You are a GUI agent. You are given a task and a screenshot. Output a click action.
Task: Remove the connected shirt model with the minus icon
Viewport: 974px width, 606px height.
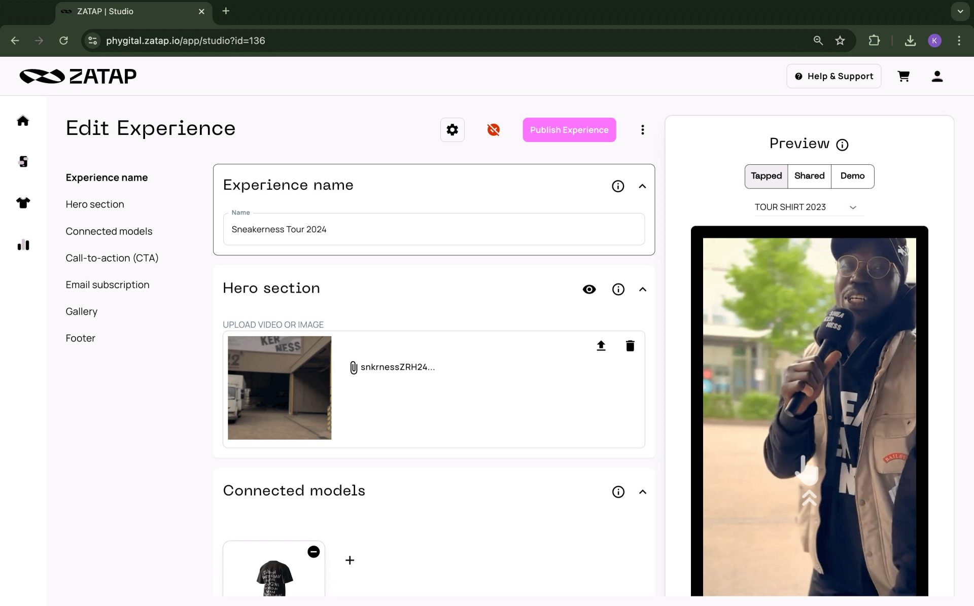pyautogui.click(x=314, y=552)
